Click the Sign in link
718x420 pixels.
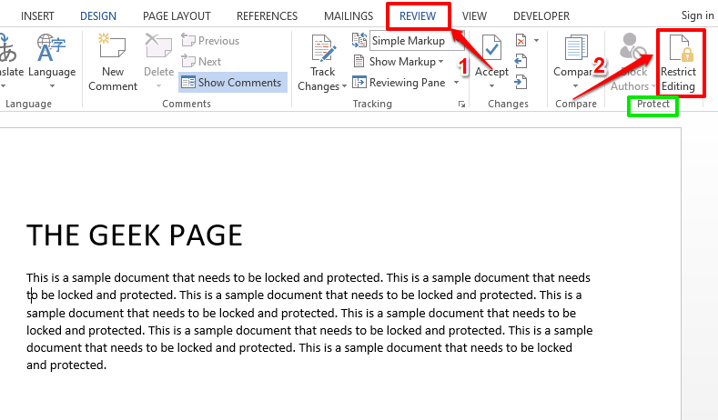click(x=697, y=16)
